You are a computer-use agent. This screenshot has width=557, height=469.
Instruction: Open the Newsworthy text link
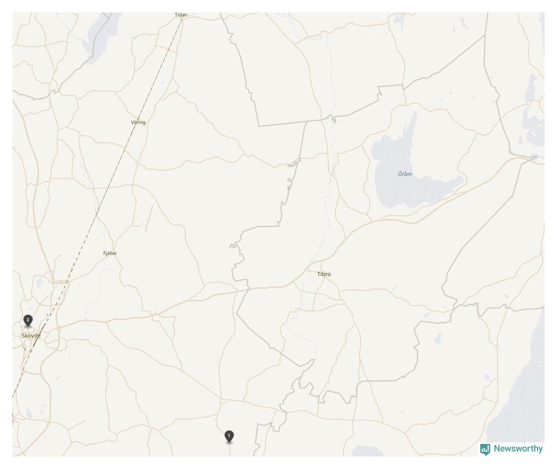coord(518,449)
